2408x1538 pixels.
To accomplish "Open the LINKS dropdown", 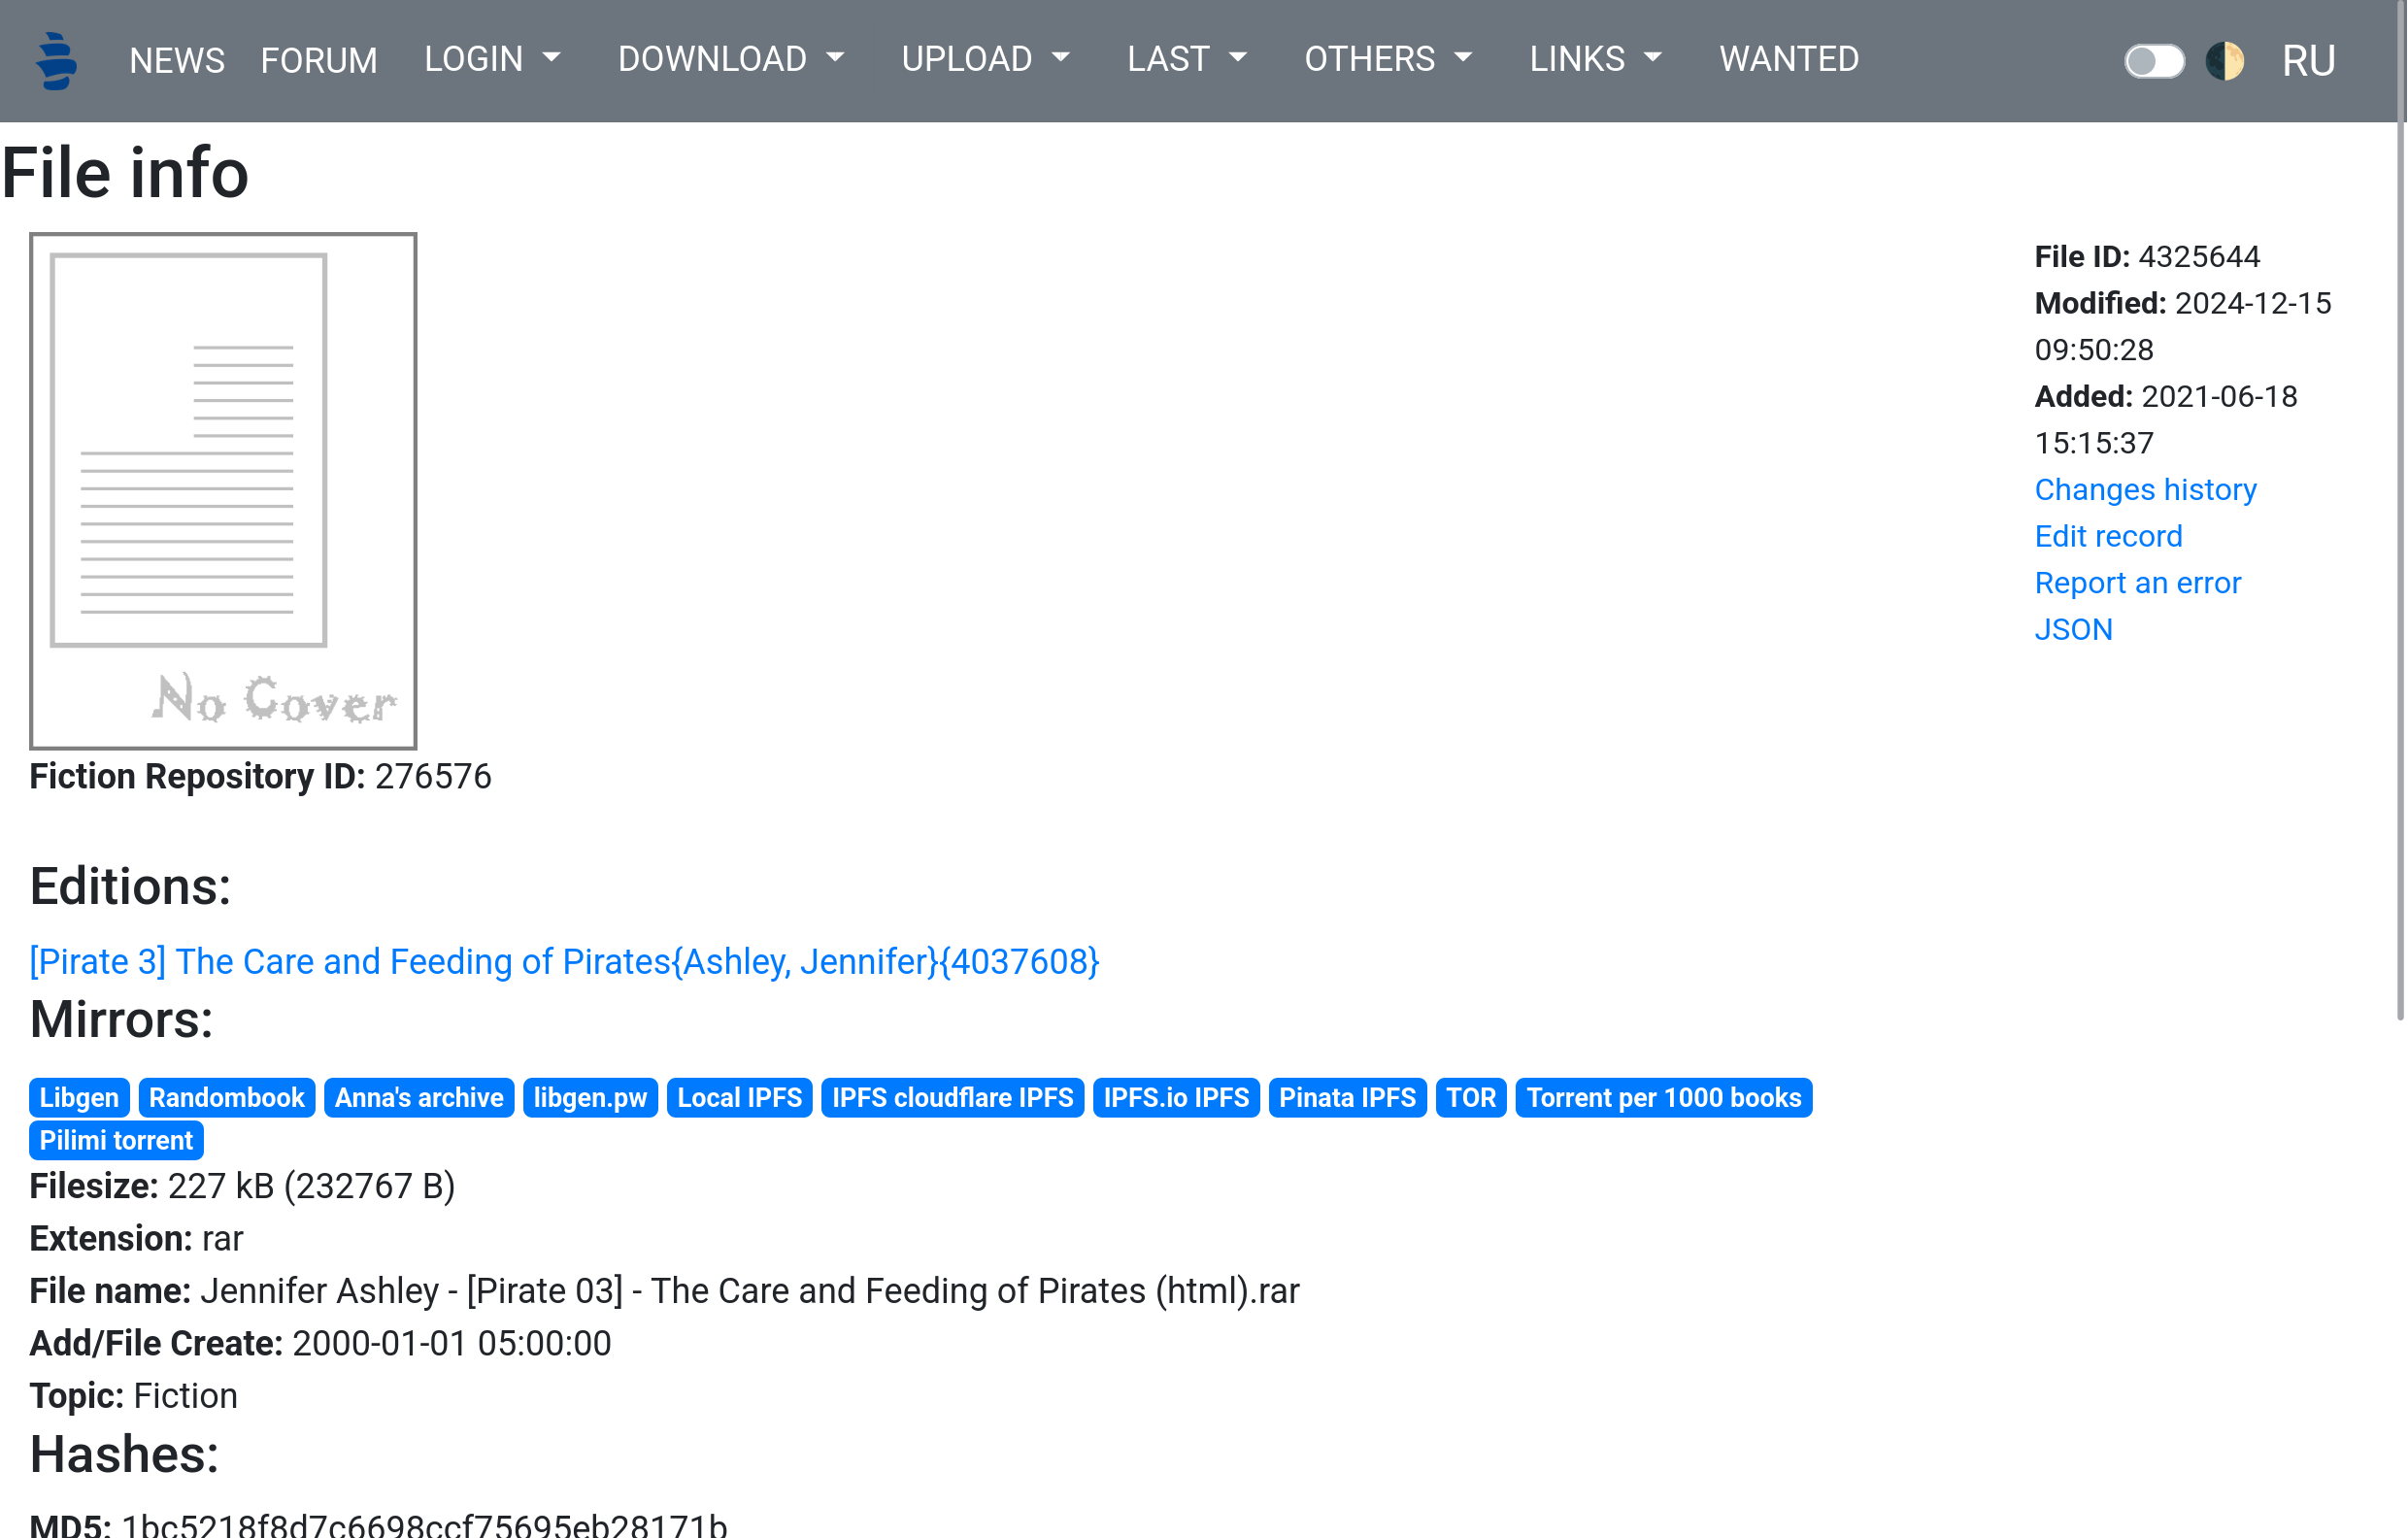I will (x=1595, y=60).
